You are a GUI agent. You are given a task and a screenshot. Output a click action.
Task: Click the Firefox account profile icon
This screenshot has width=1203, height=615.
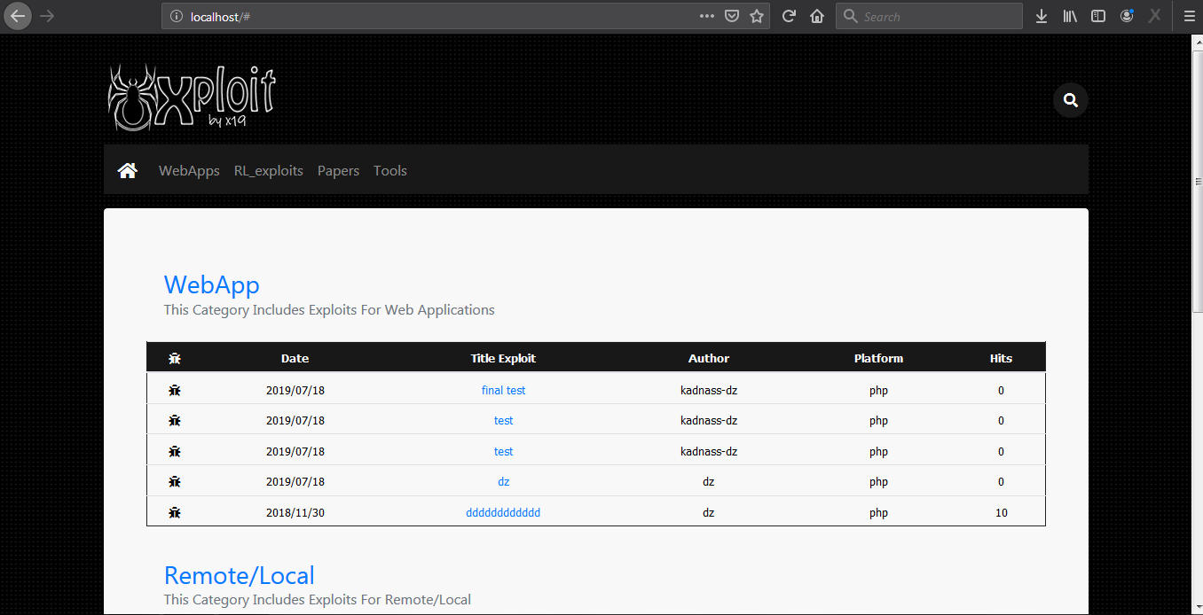pos(1127,16)
